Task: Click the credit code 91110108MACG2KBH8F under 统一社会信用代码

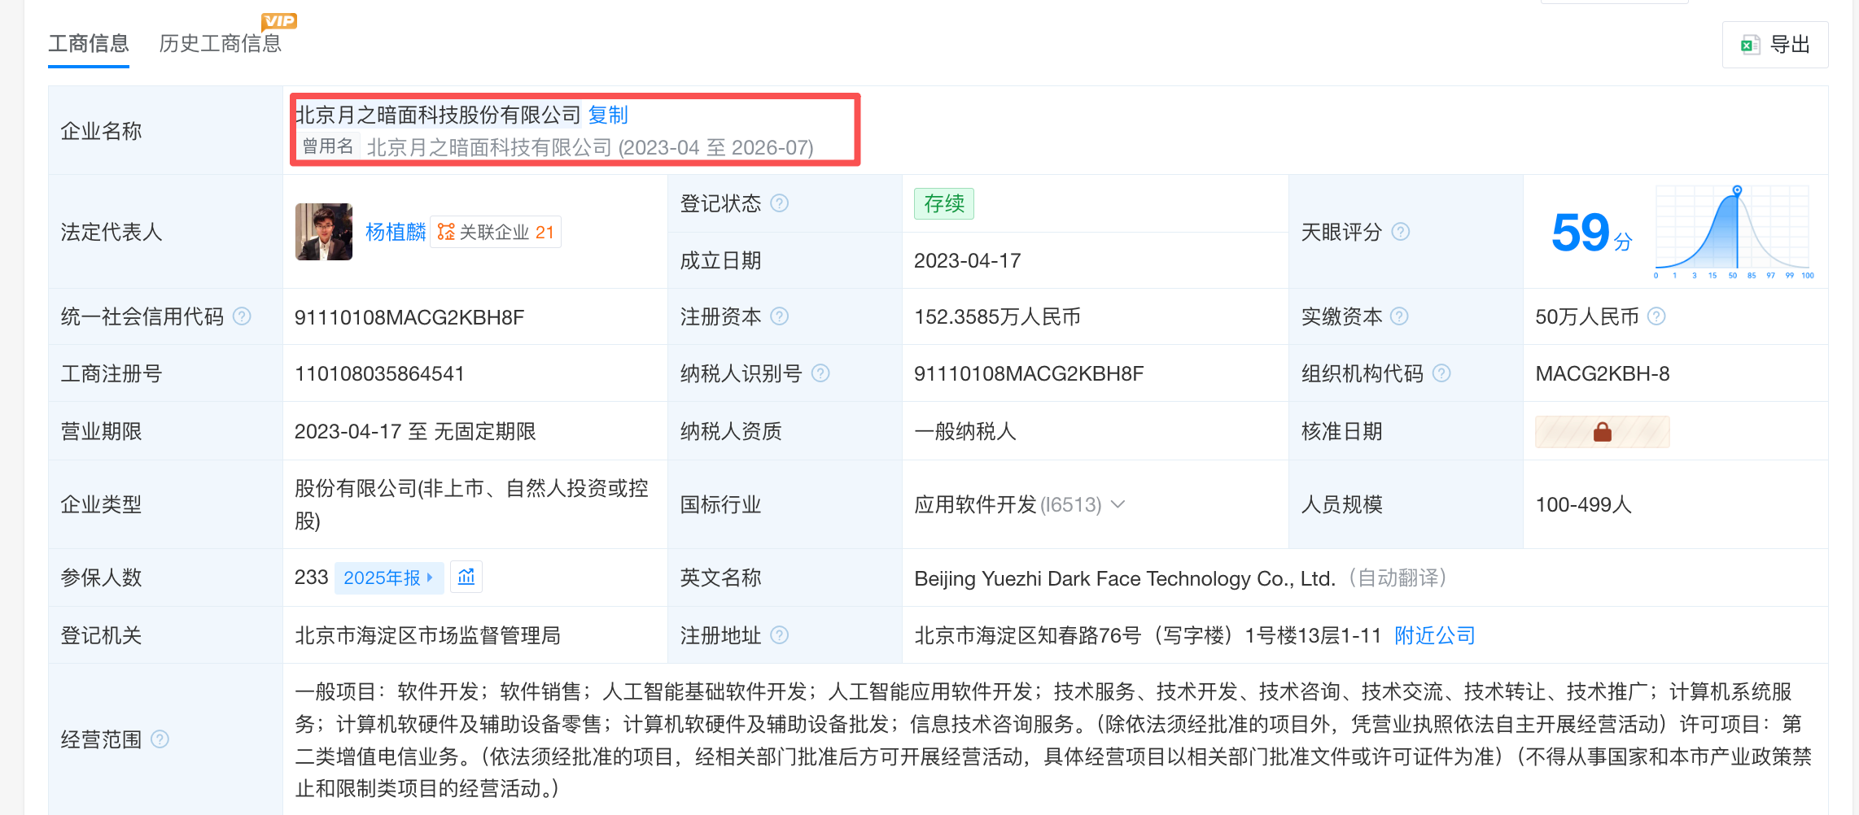Action: point(409,317)
